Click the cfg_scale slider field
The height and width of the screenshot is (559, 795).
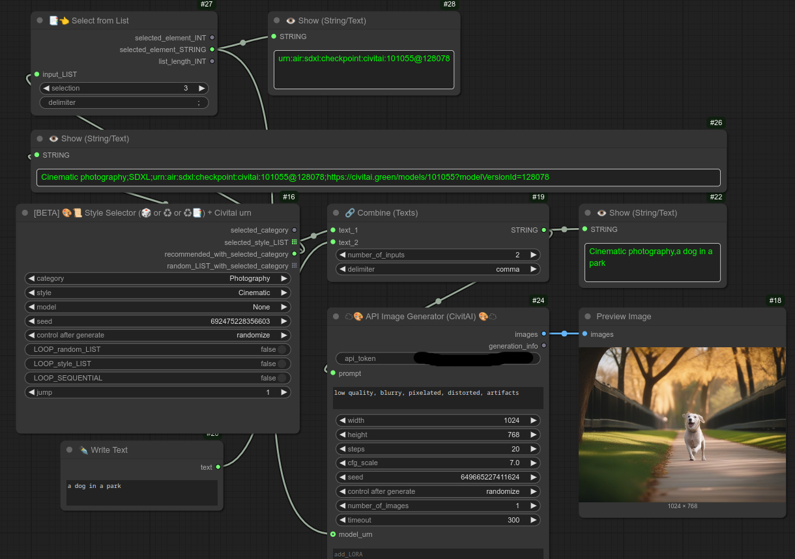(438, 463)
